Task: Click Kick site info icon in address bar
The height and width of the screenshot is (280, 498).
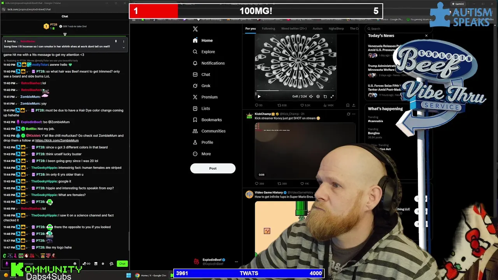Action: [x=4, y=9]
